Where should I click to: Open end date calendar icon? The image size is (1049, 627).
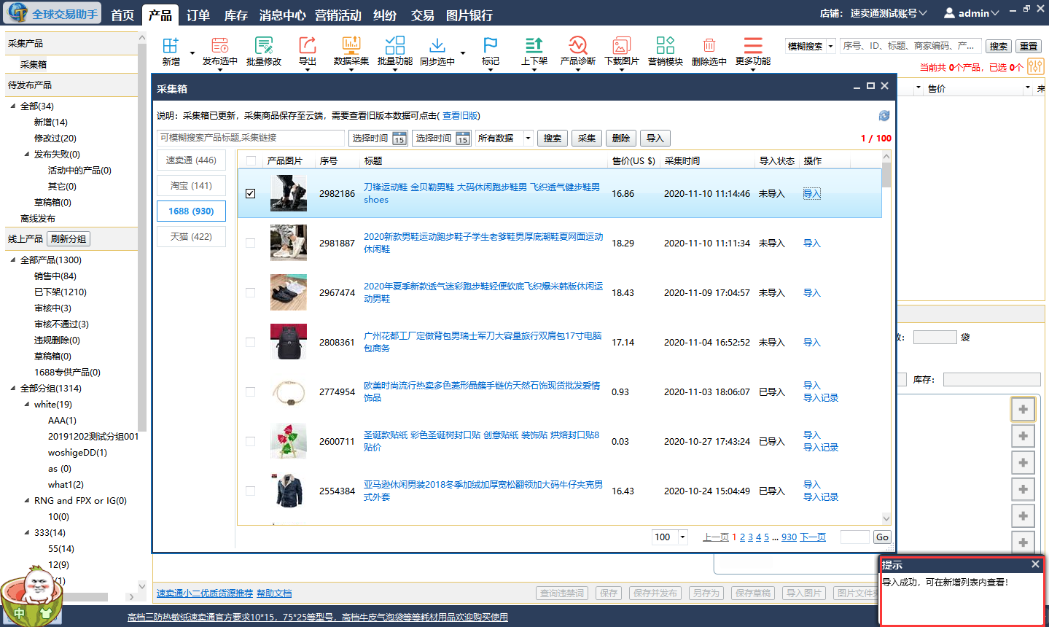pyautogui.click(x=462, y=139)
